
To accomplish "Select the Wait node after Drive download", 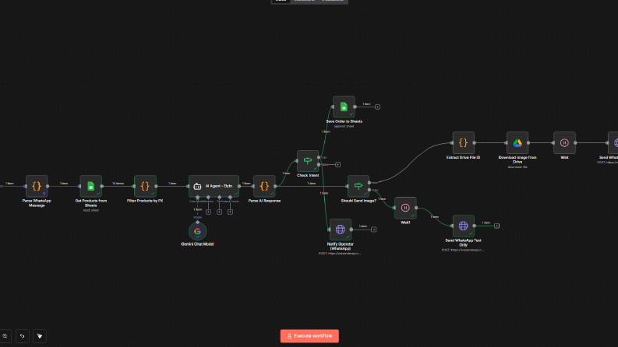I will (x=564, y=143).
